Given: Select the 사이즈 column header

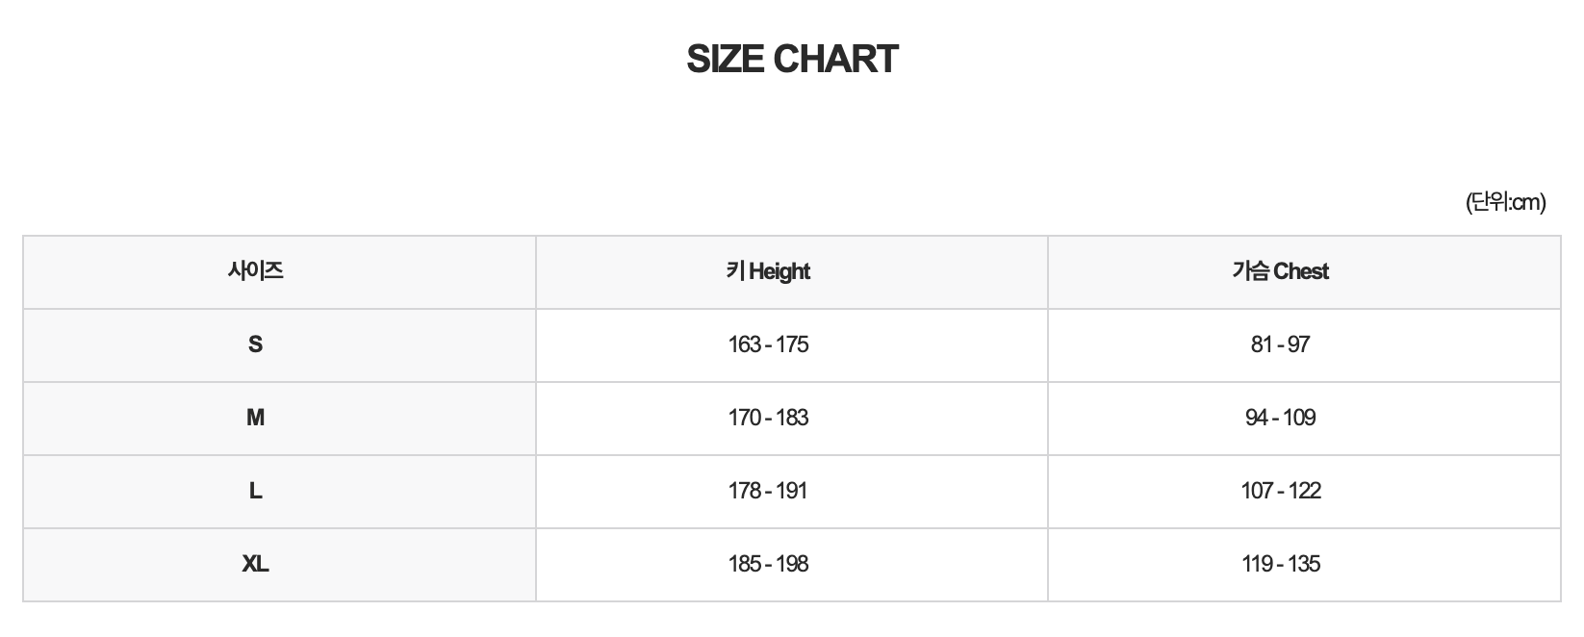Looking at the screenshot, I should pos(255,271).
